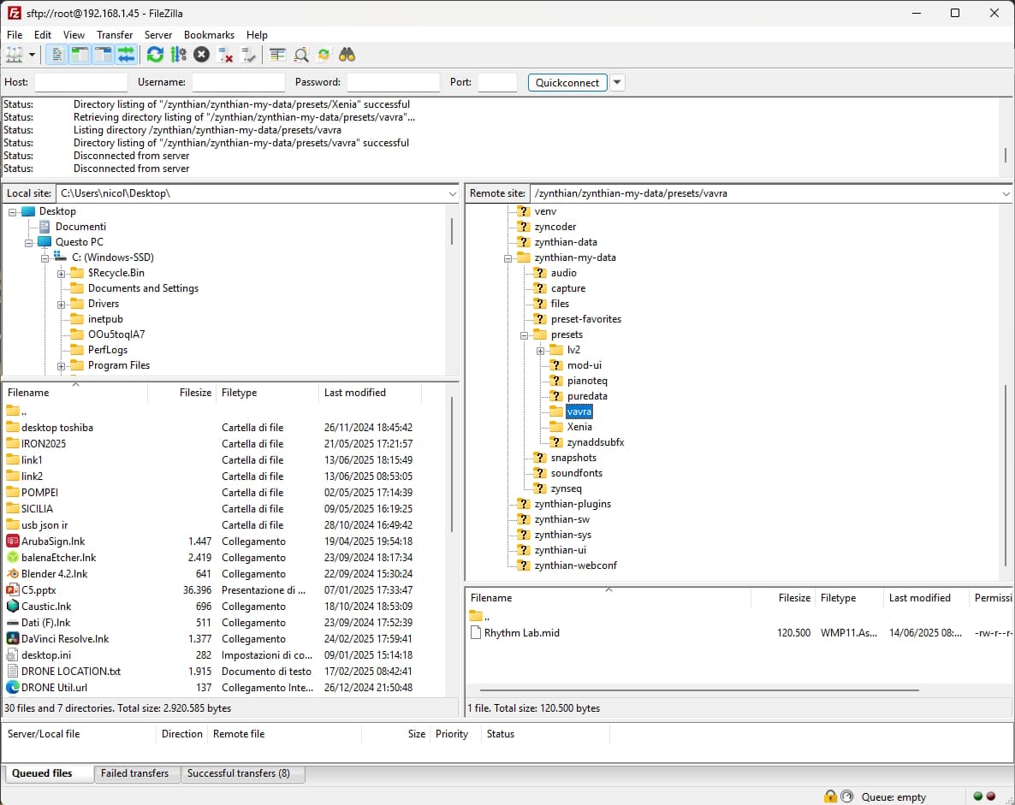Toggle transfer queue display
The image size is (1015, 805).
coord(126,55)
